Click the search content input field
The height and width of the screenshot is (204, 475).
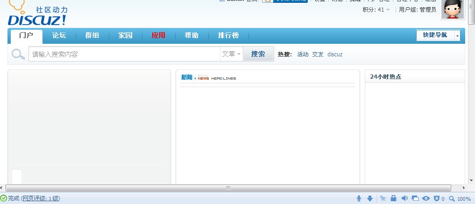tap(124, 54)
